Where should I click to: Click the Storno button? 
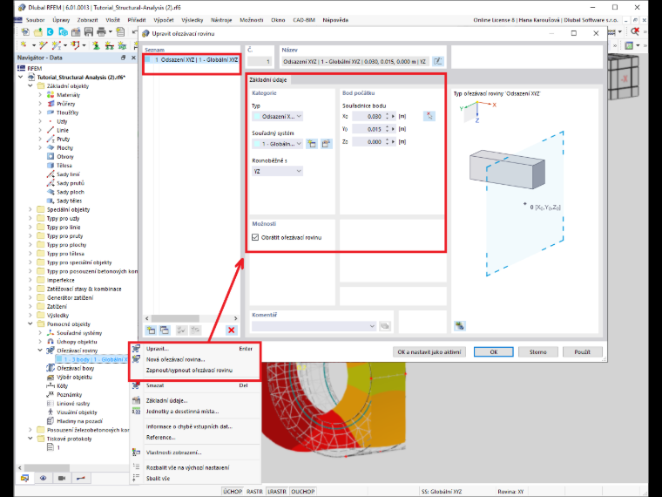pos(538,351)
